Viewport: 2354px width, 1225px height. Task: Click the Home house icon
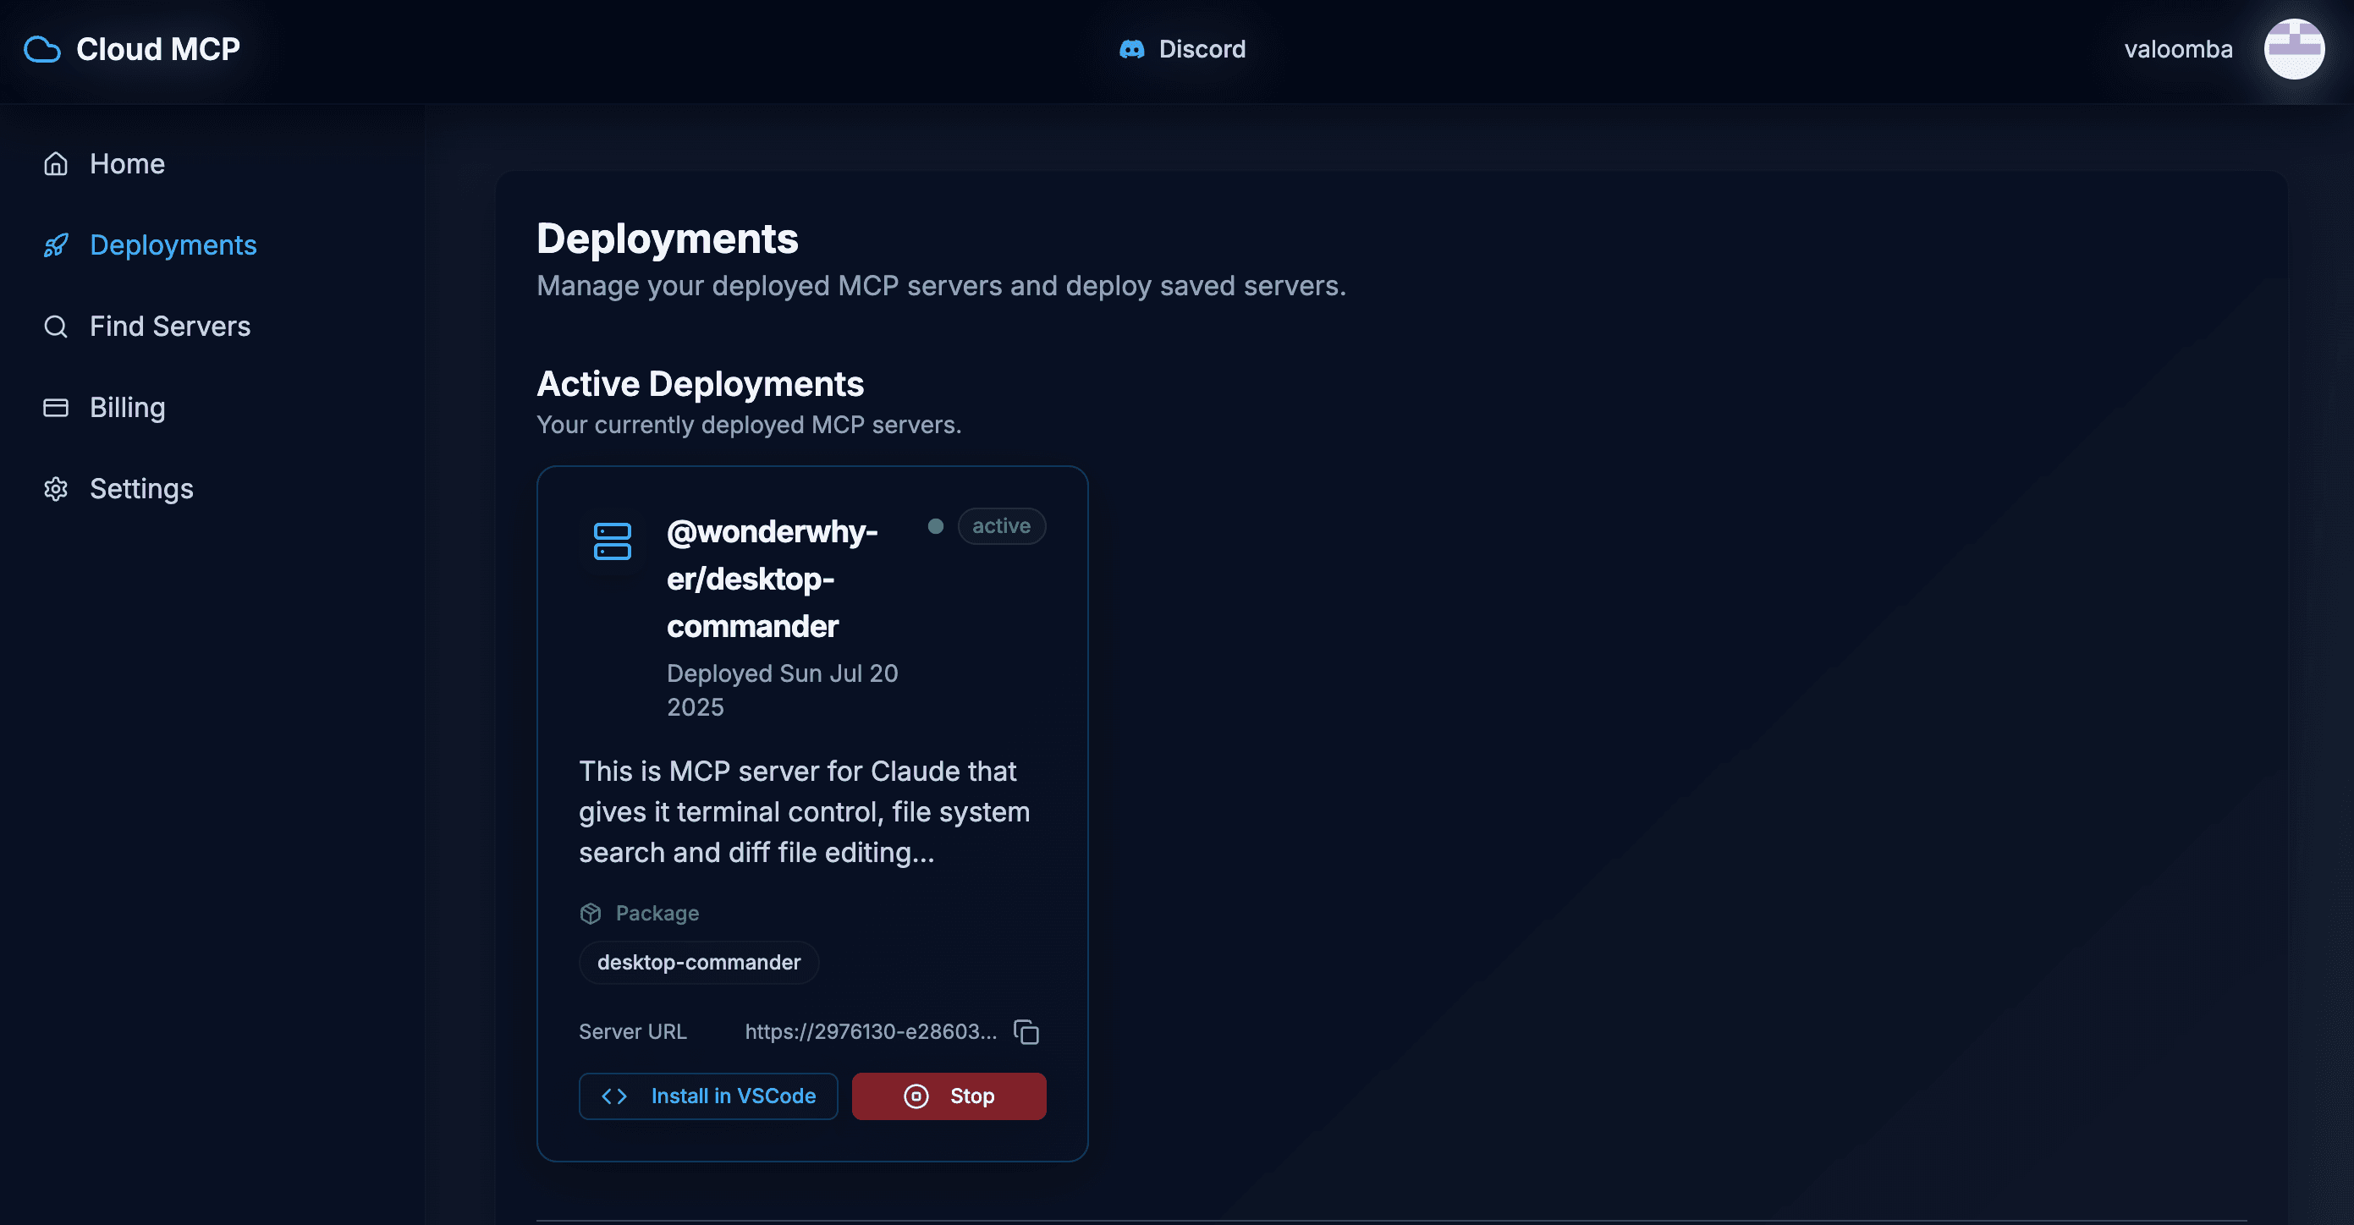[56, 163]
